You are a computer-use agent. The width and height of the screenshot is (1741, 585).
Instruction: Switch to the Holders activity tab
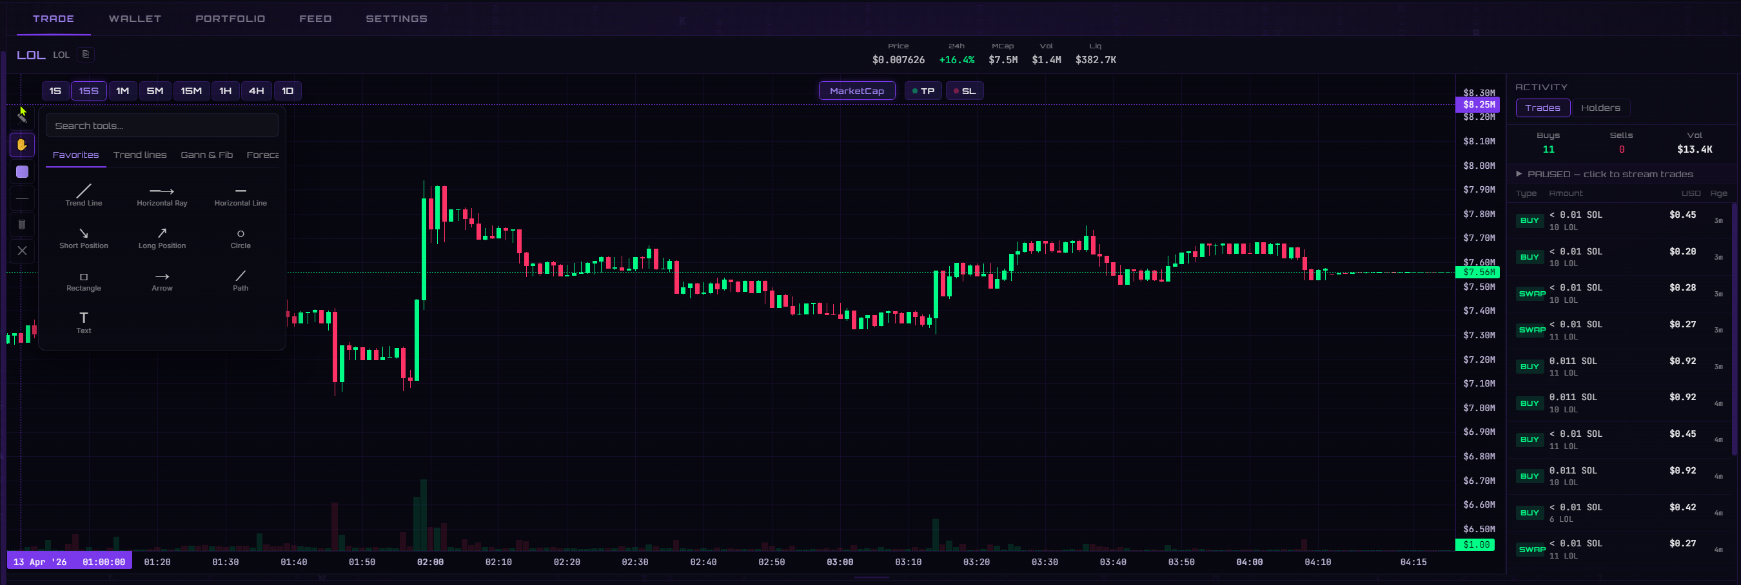[1600, 108]
